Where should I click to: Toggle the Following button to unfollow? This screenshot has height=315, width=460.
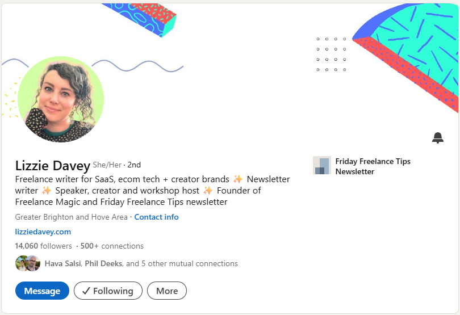coord(108,291)
